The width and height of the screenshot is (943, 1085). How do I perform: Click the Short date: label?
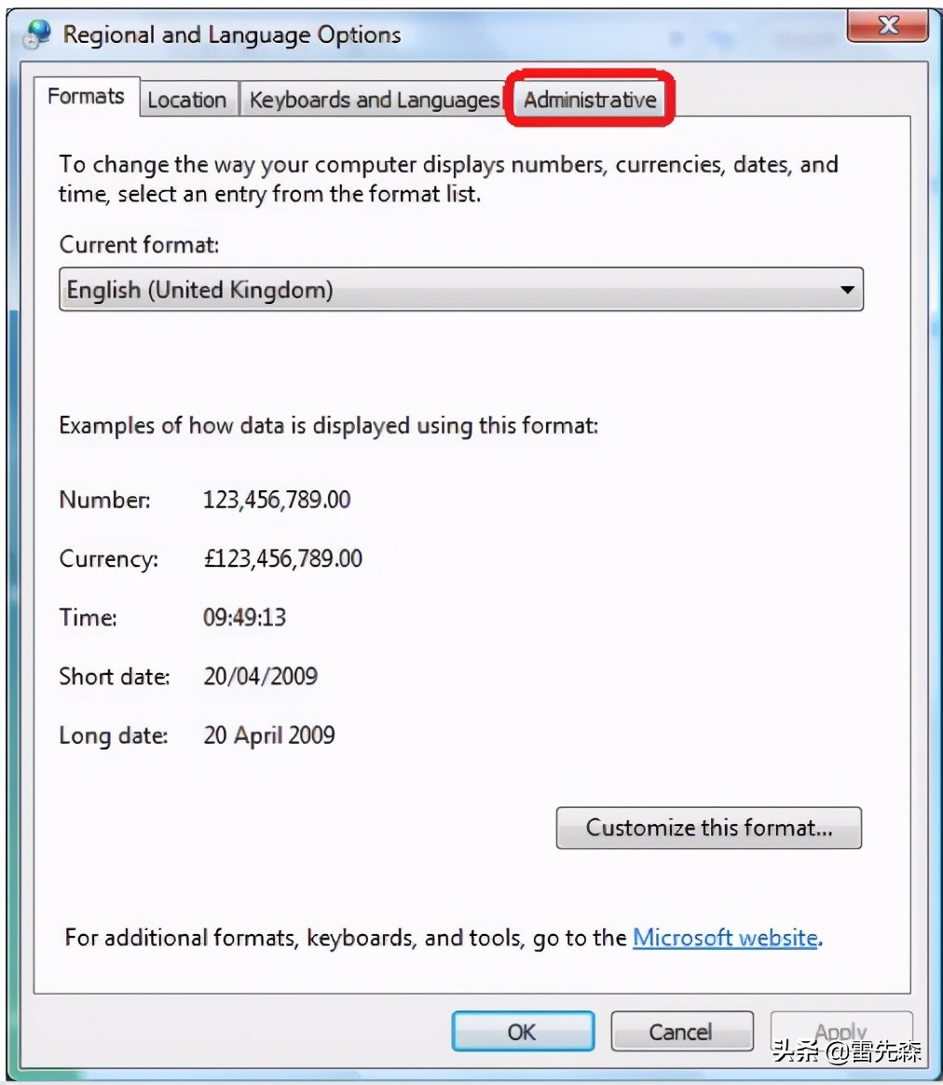115,676
